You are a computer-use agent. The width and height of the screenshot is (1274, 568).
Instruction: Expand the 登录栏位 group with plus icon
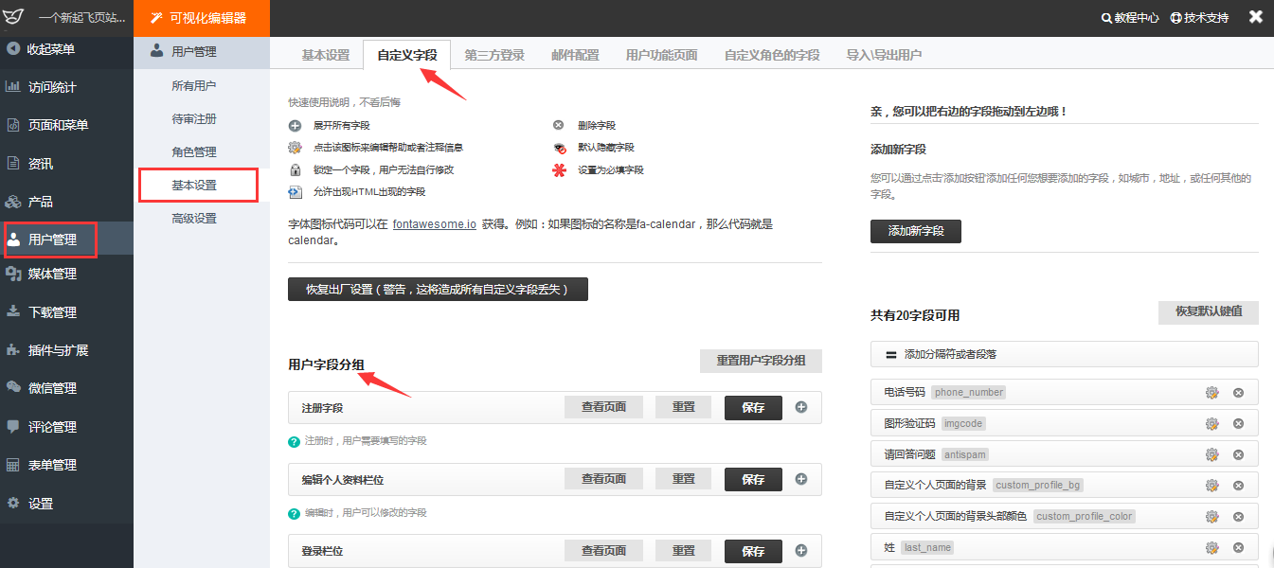point(801,550)
